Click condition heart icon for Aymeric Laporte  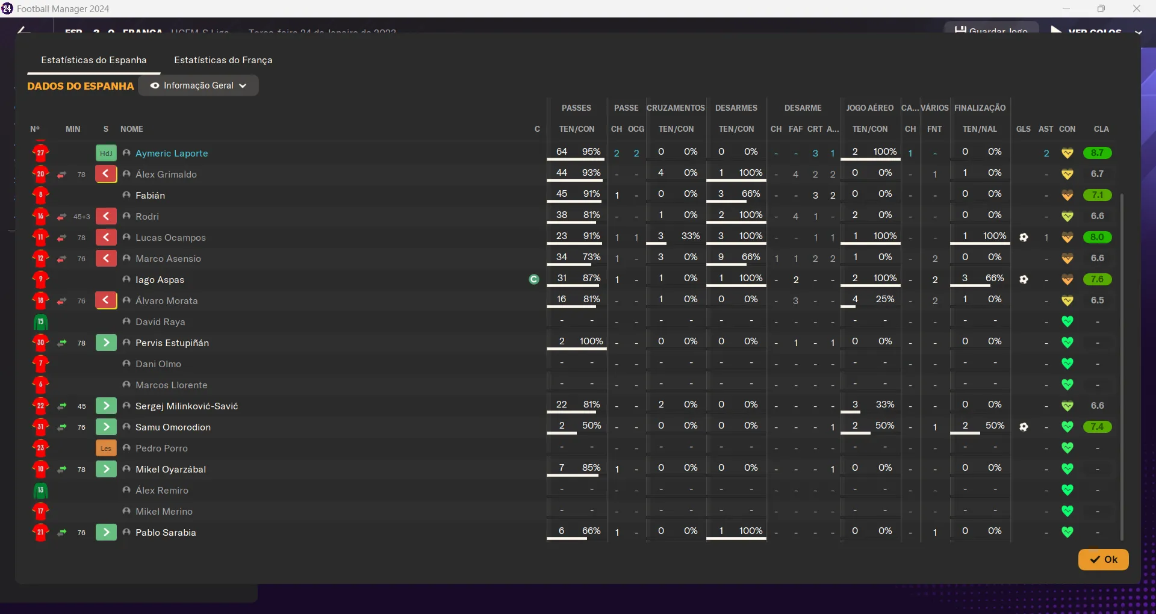(x=1067, y=153)
